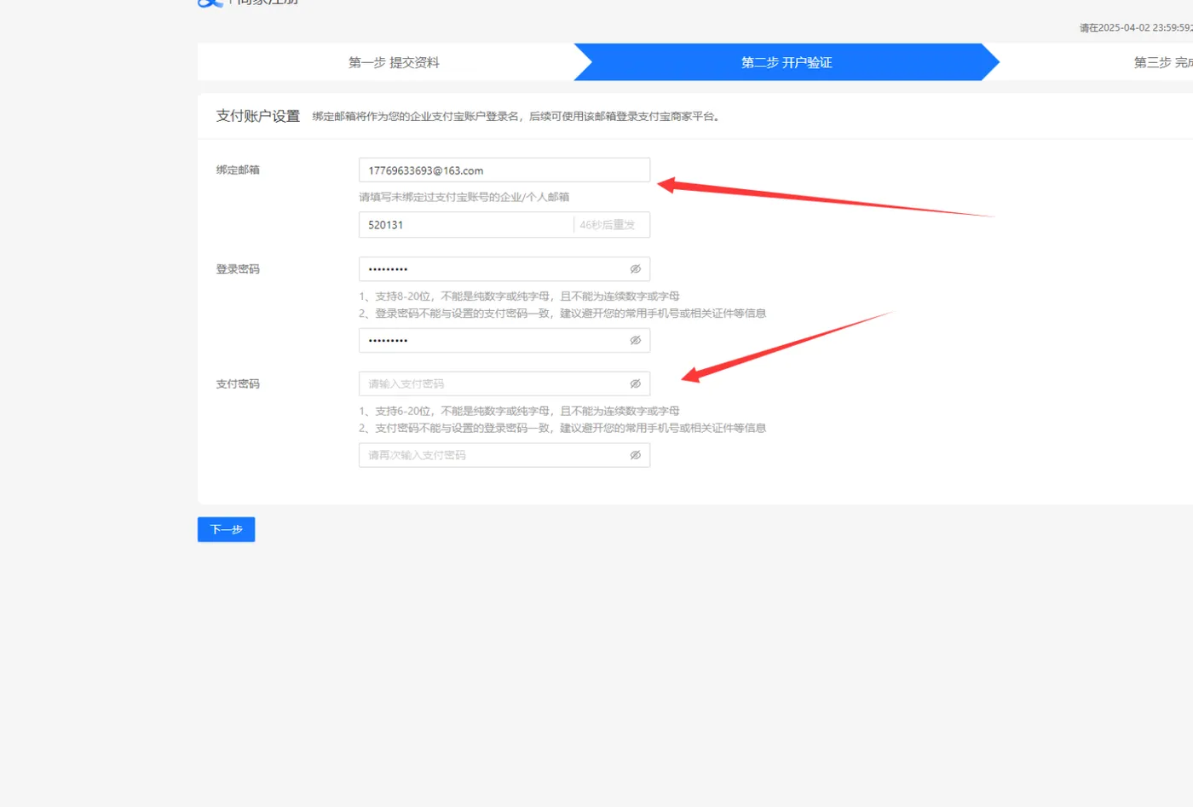Image resolution: width=1193 pixels, height=807 pixels.
Task: Show the payment password characters via eye icon
Action: (x=635, y=384)
